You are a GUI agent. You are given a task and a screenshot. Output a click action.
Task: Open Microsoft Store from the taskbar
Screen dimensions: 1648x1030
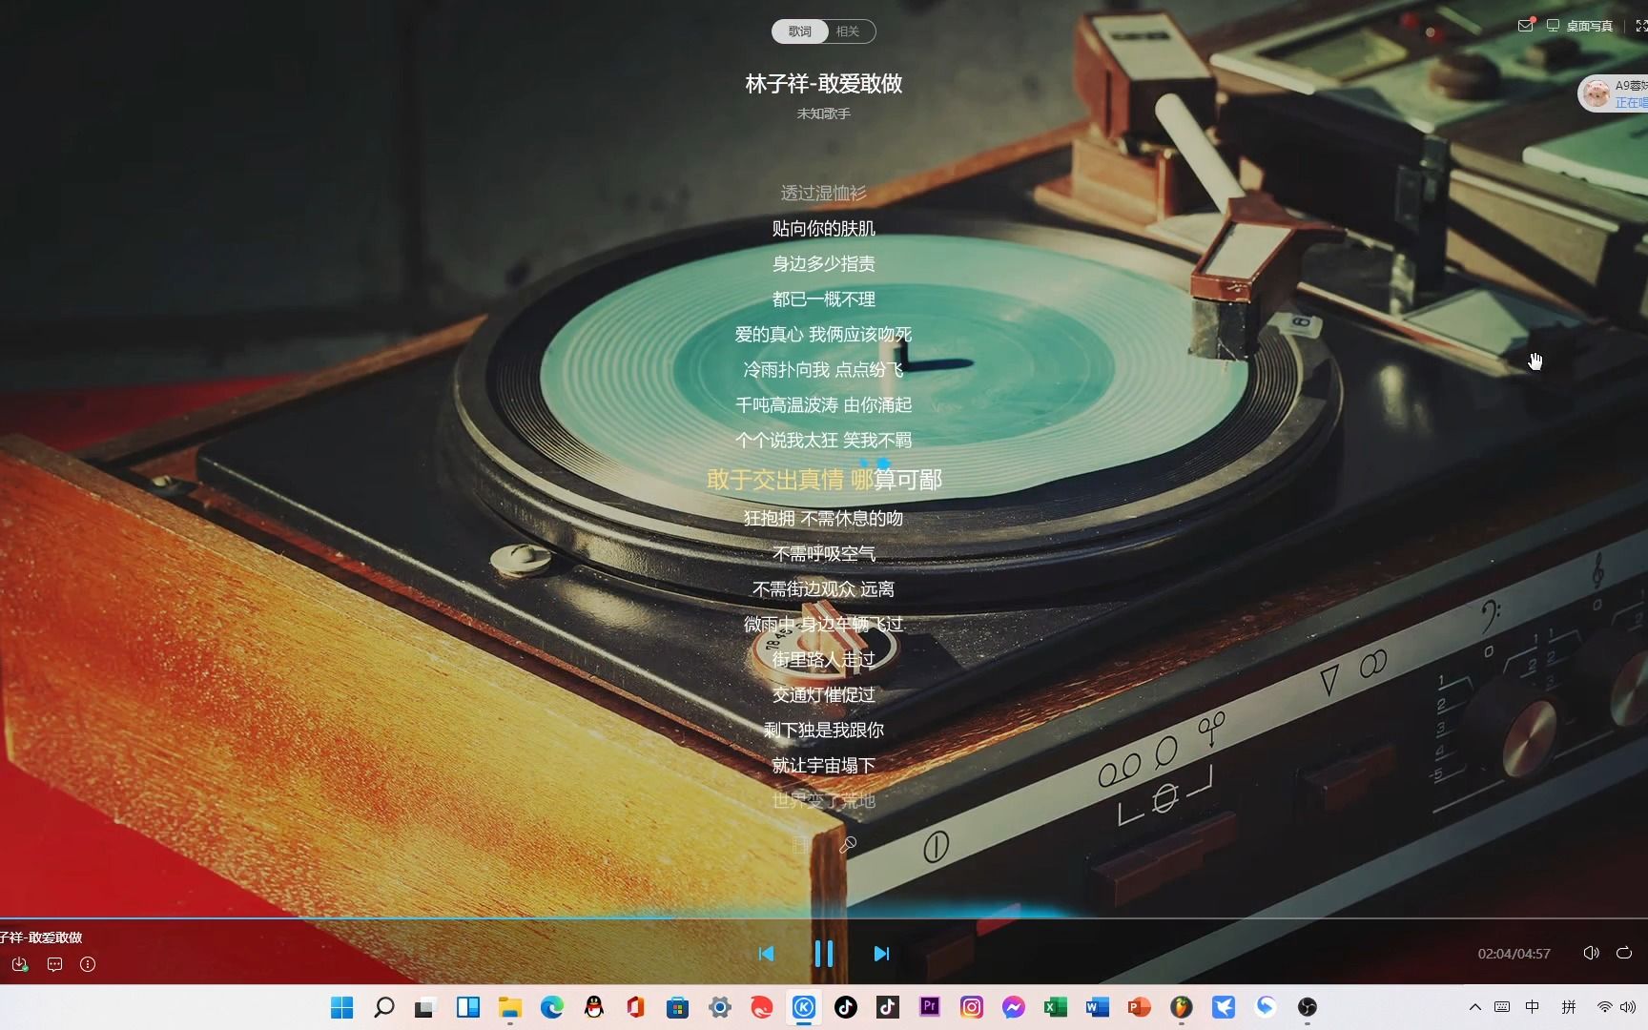click(x=677, y=1007)
